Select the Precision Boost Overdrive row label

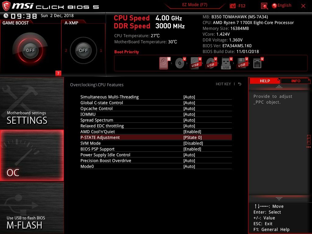(x=106, y=160)
